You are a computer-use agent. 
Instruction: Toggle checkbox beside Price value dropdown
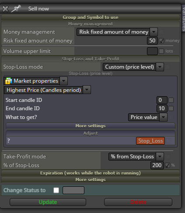pyautogui.click(x=171, y=117)
